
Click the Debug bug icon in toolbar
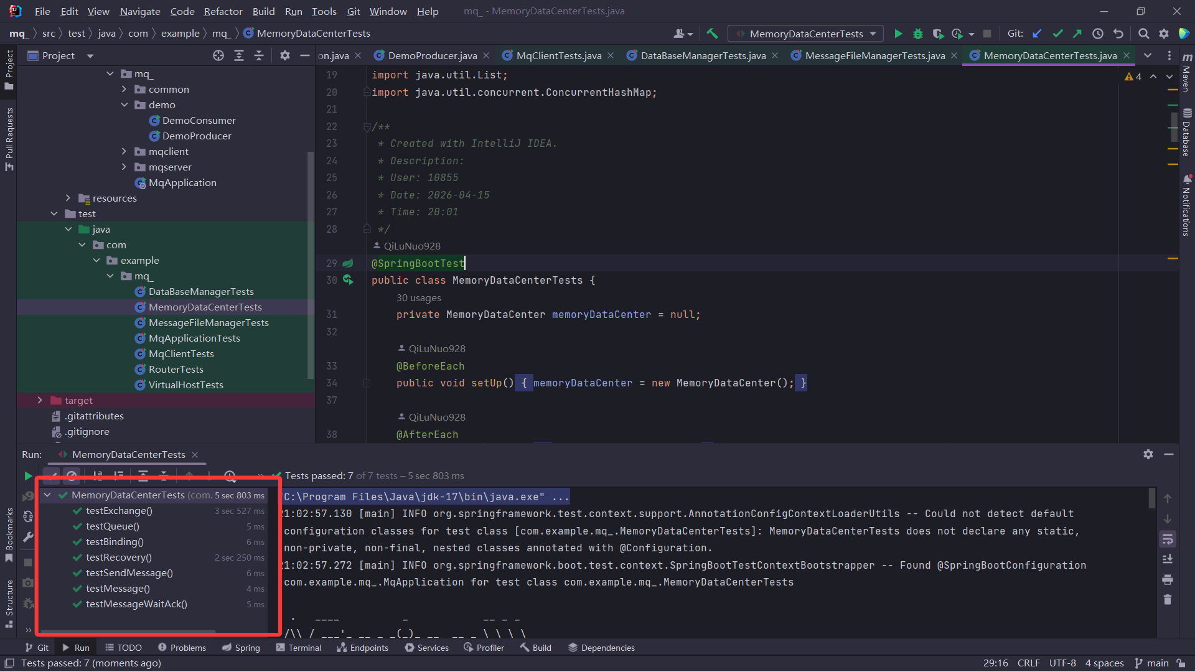(917, 34)
